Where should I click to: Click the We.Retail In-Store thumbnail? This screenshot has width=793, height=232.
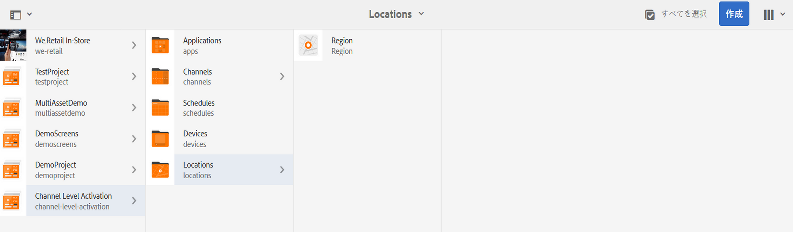[x=13, y=45]
